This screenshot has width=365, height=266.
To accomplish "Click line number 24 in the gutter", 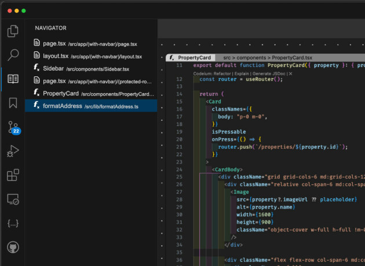I will click(x=179, y=169).
